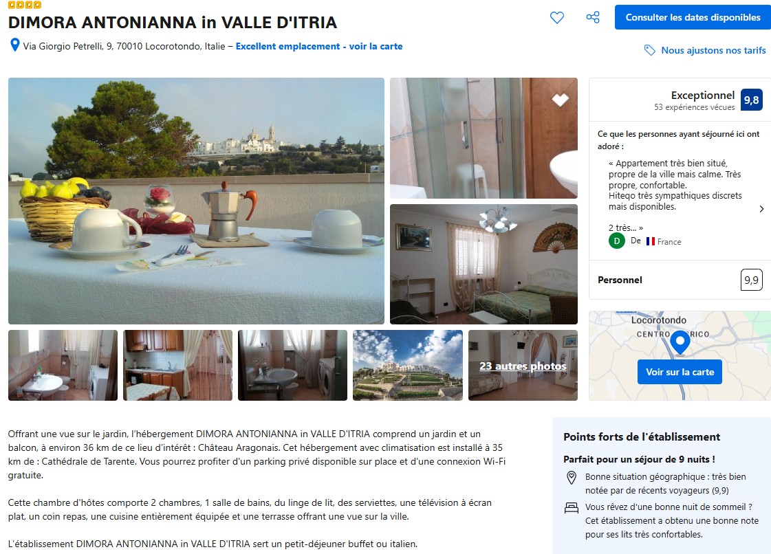Screen dimensions: 771x554
Task: Open the main terrace breakfast photo
Action: pyautogui.click(x=196, y=201)
